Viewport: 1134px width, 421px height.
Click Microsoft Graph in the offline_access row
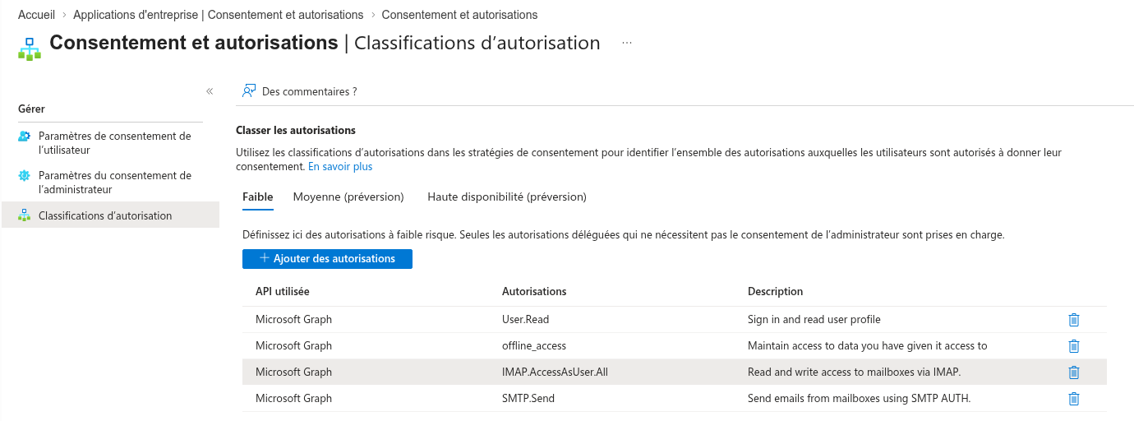293,346
